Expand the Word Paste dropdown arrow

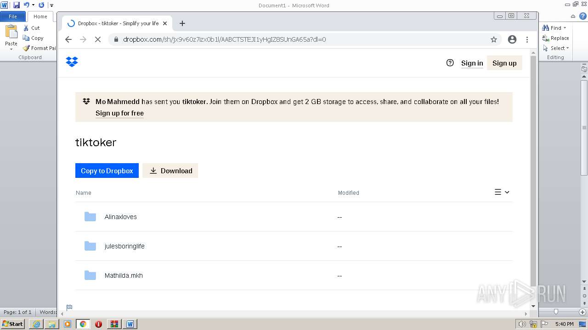tap(11, 49)
